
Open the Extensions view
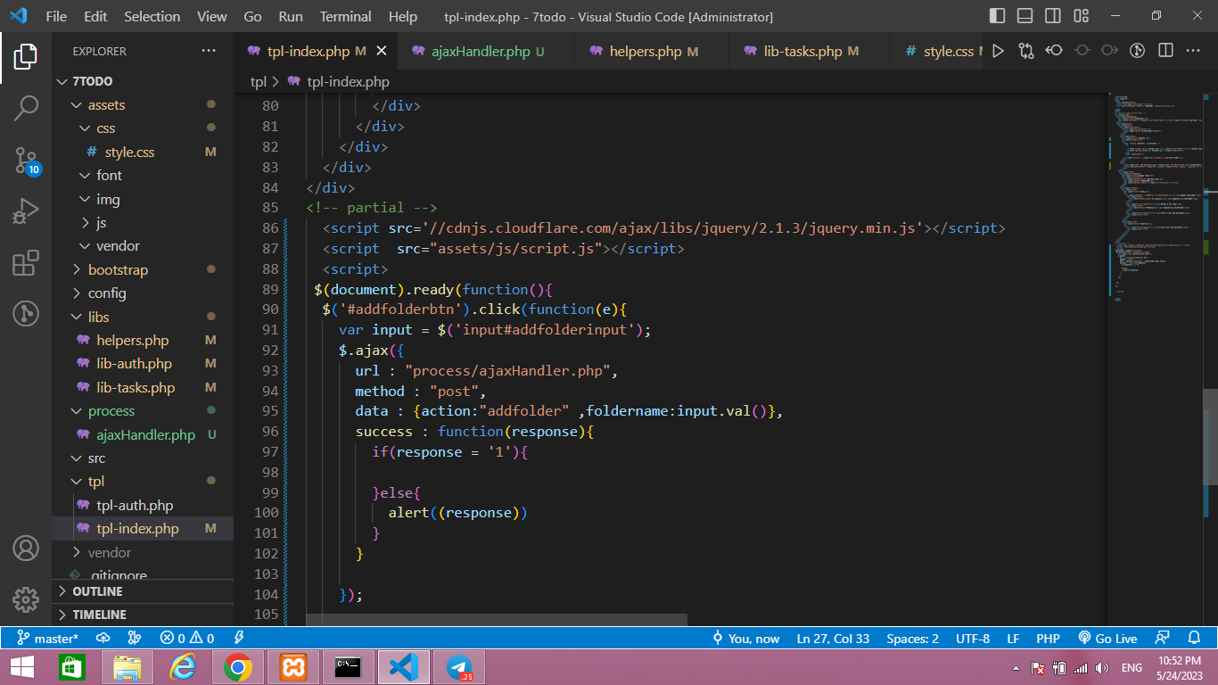coord(26,263)
